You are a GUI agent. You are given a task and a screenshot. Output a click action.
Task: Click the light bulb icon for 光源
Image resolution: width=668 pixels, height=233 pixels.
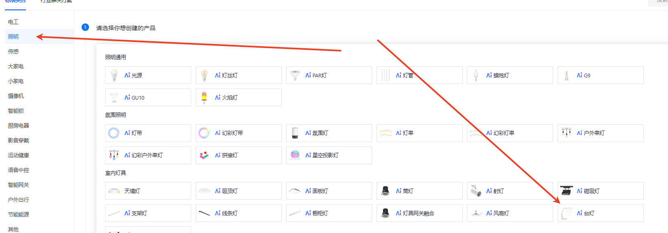pyautogui.click(x=114, y=75)
